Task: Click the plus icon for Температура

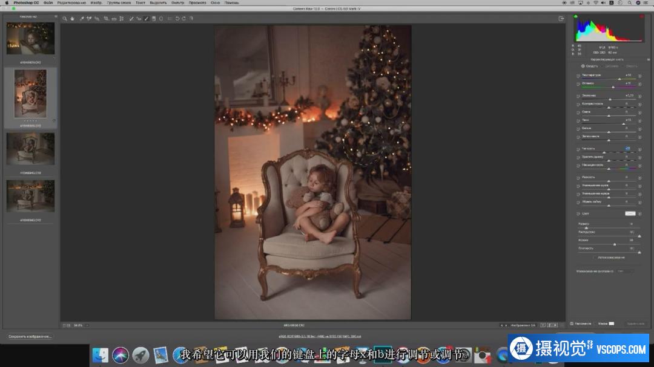Action: coord(640,76)
